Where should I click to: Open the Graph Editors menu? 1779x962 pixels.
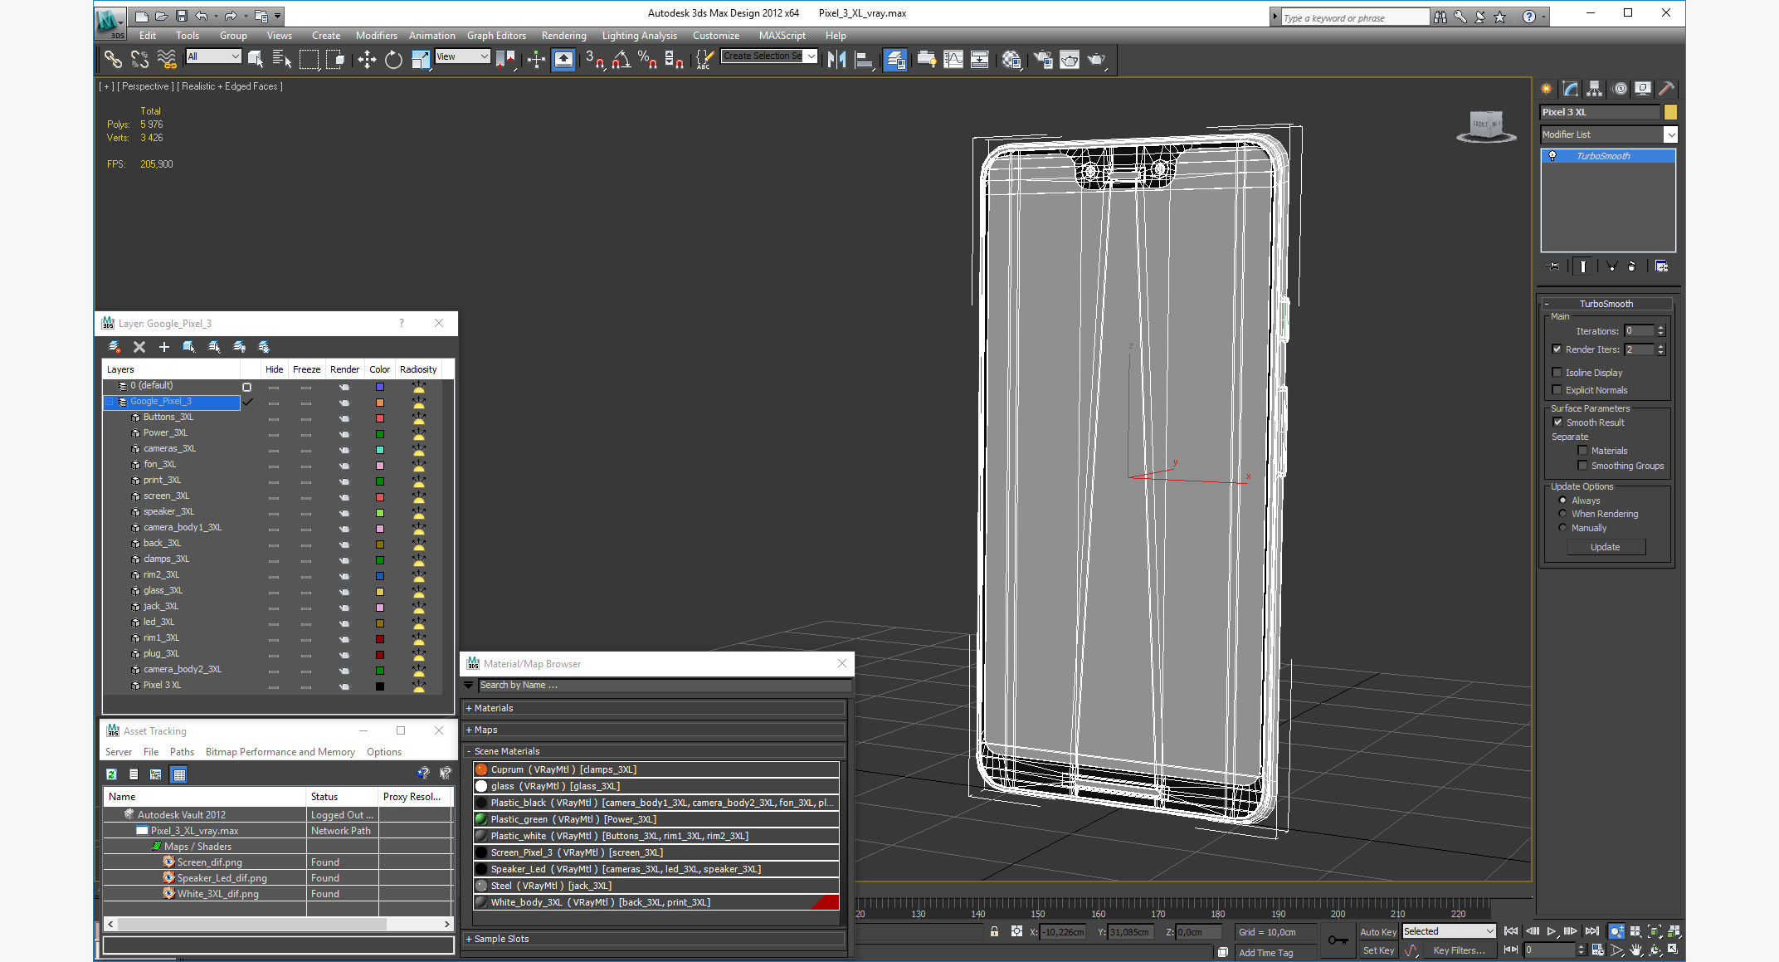pyautogui.click(x=496, y=36)
